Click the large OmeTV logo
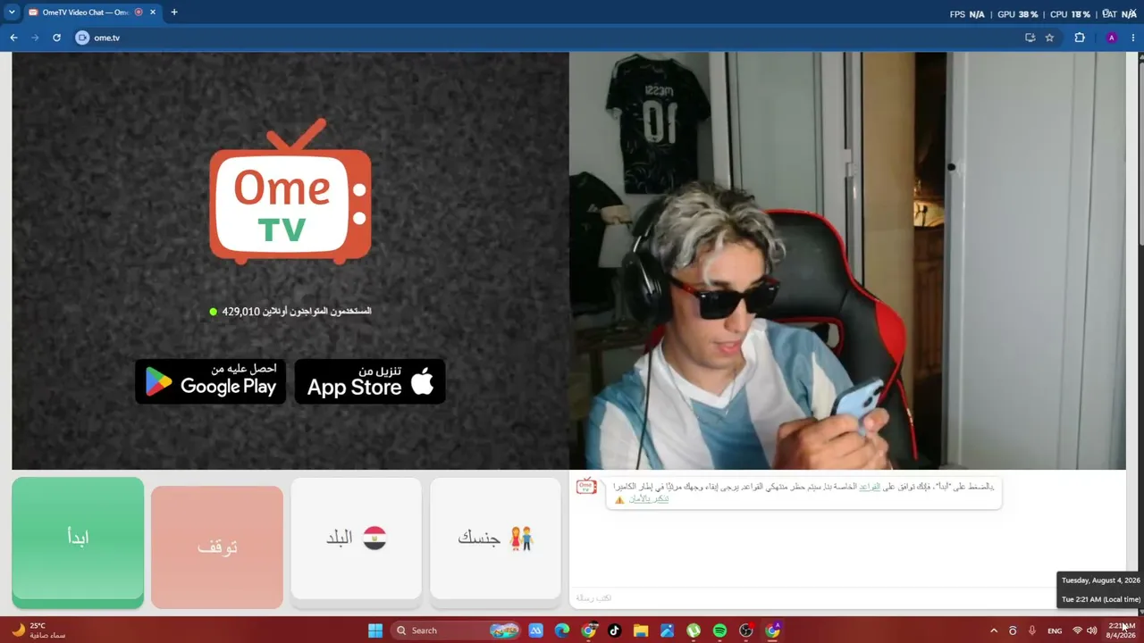This screenshot has height=643, width=1144. coord(290,193)
